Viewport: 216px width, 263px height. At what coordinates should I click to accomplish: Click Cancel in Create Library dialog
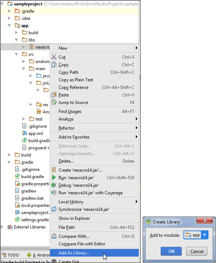(x=197, y=251)
